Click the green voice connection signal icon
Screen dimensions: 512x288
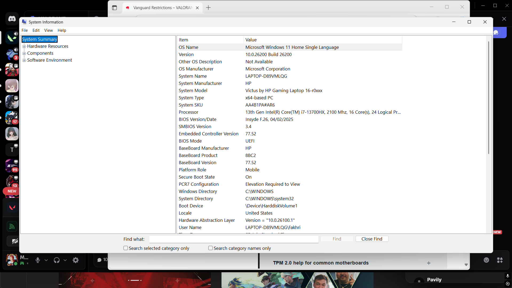tap(12, 227)
